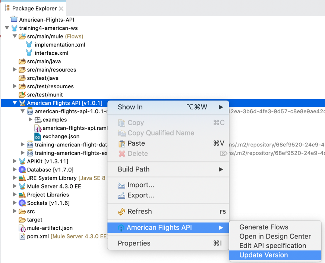Click the Sockets [v1.1.6] connector icon

[22, 203]
